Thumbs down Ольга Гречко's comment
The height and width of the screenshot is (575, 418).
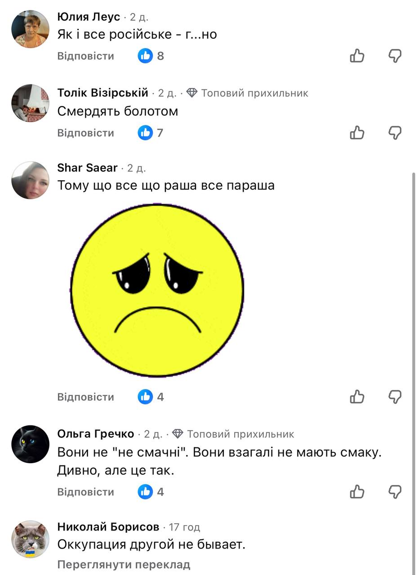(395, 492)
